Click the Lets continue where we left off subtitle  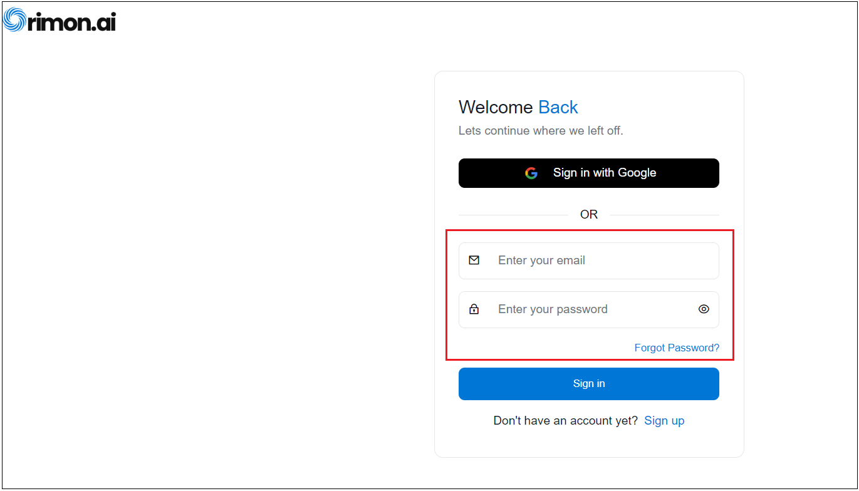click(541, 131)
